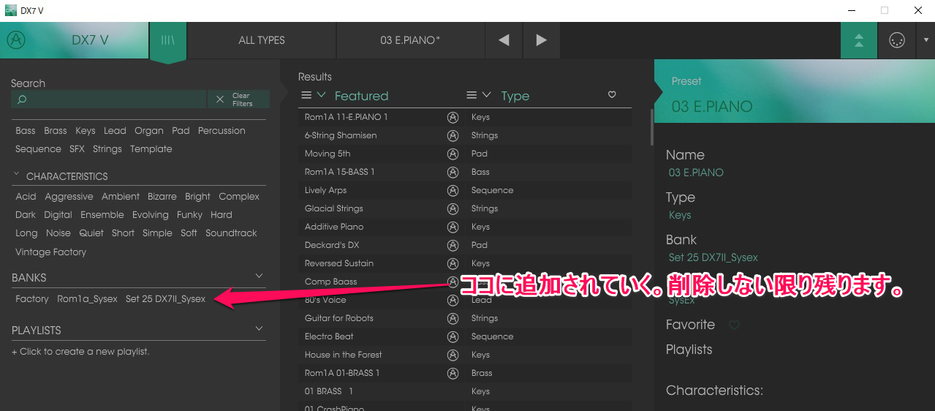Filter results by heart favorites column
Screen dimensions: 935x411
[x=612, y=95]
